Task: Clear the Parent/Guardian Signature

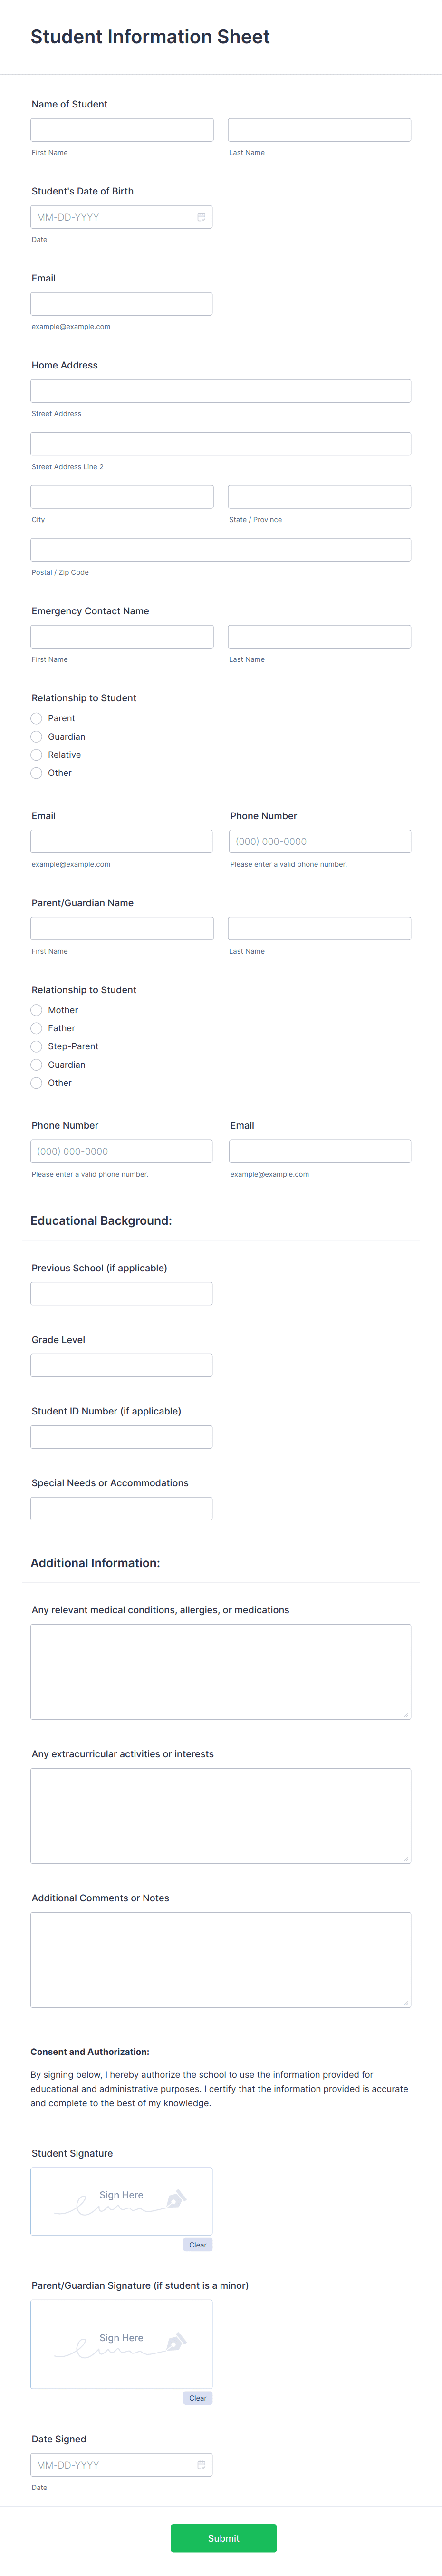Action: click(x=197, y=2398)
